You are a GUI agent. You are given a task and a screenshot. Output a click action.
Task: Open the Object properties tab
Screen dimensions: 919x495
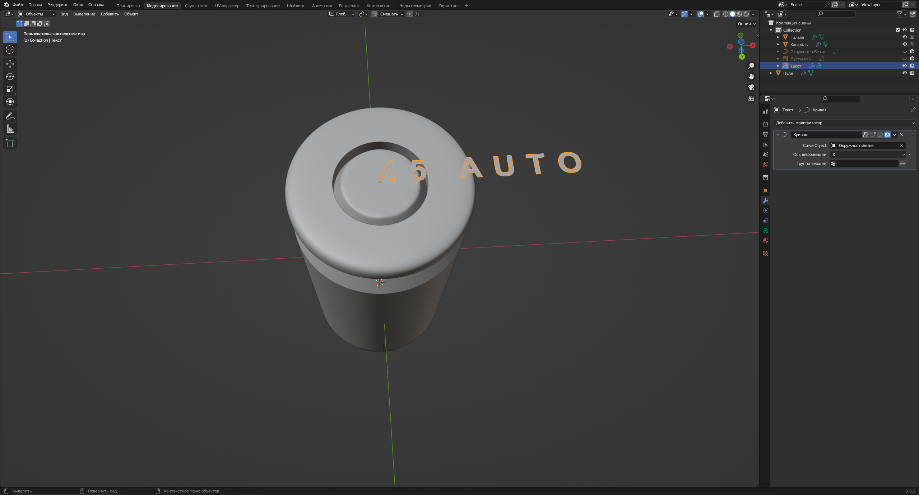tap(766, 190)
